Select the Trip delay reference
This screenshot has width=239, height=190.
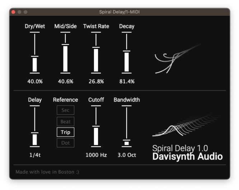(65, 132)
